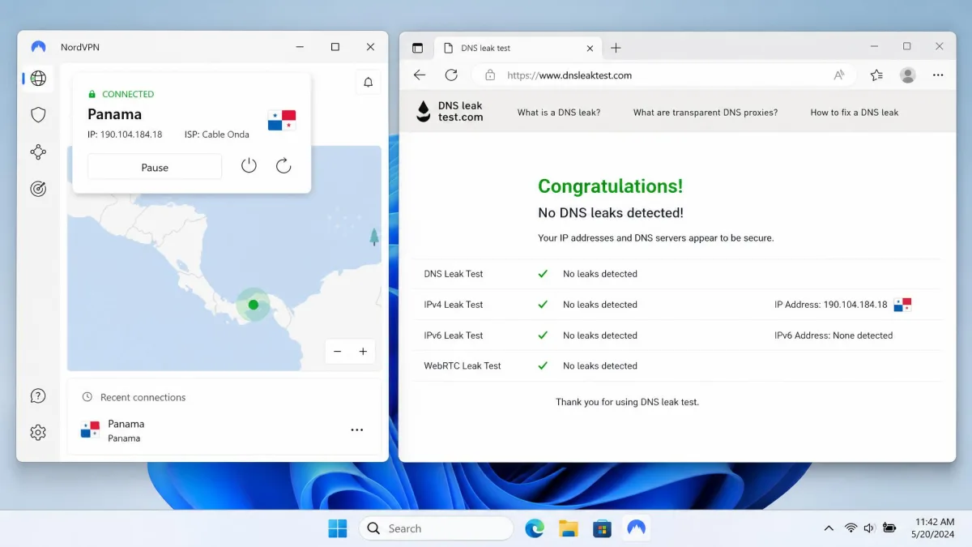Screen dimensions: 972x547
Task: Open Microsoft Edge from the taskbar
Action: point(535,528)
